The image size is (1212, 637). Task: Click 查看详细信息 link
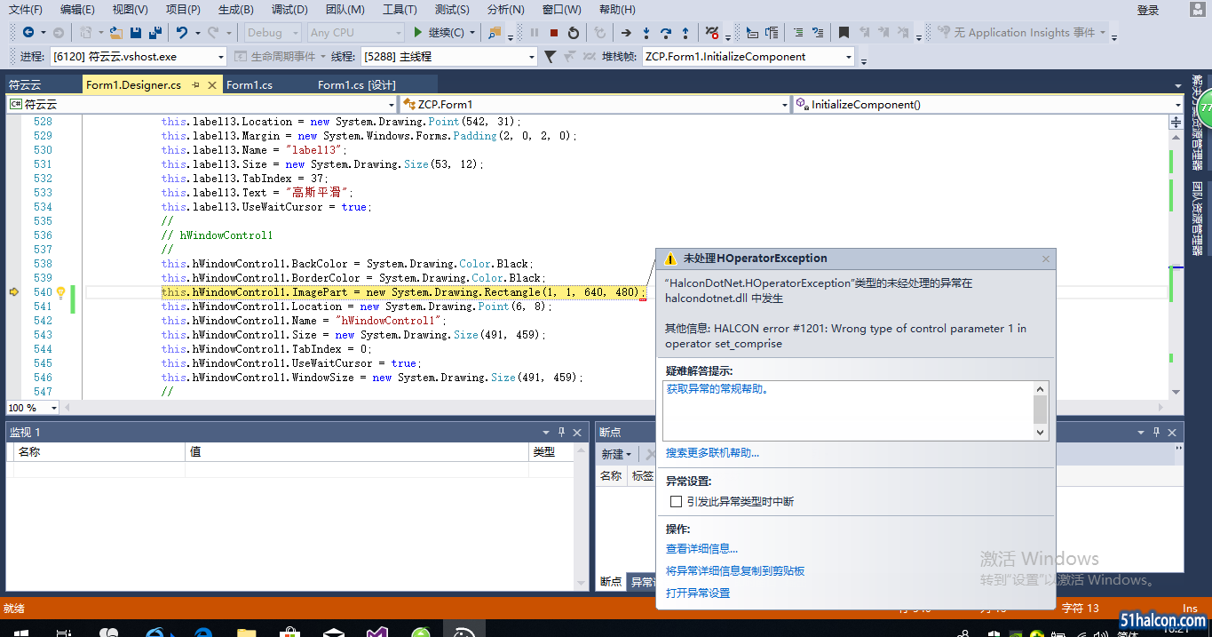pos(701,549)
